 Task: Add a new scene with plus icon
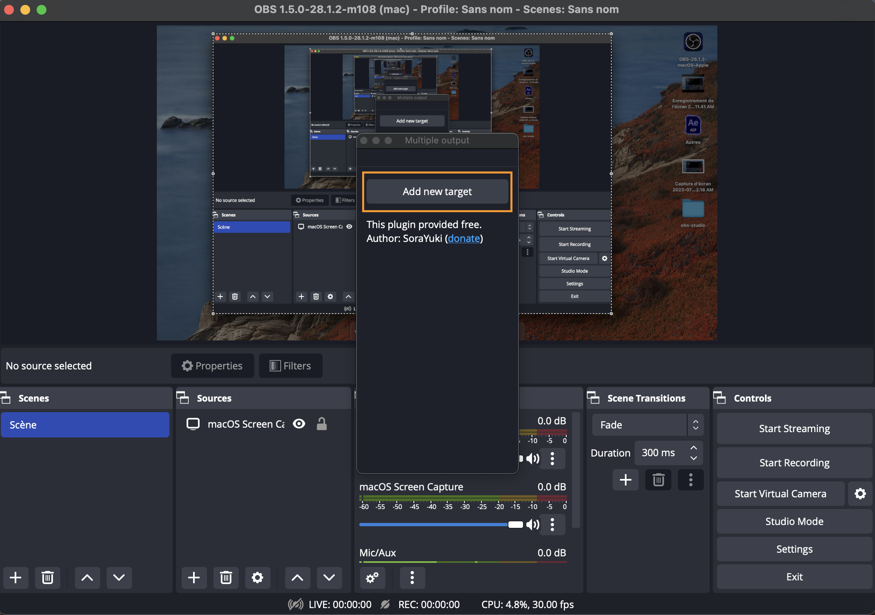tap(15, 577)
